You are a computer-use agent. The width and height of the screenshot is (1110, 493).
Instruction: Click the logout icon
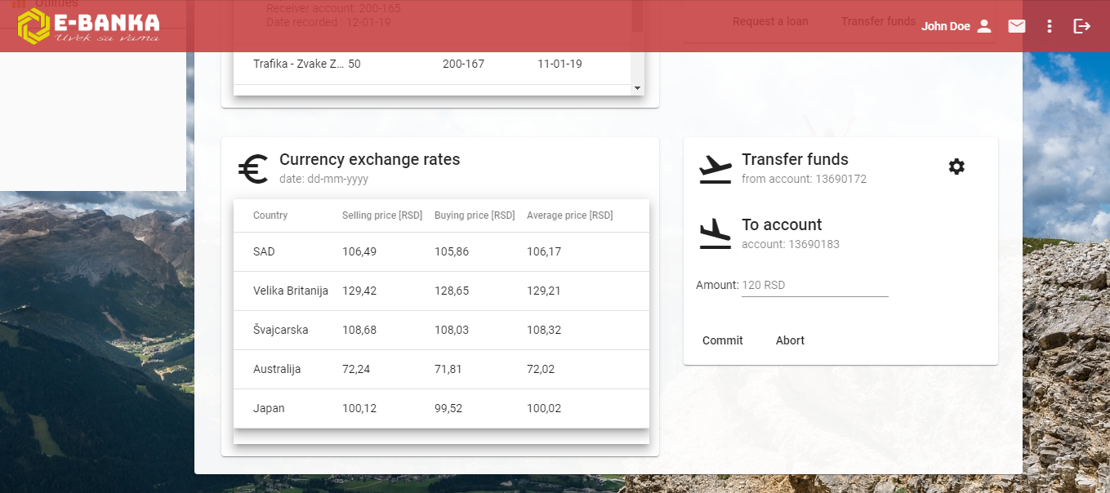tap(1082, 26)
